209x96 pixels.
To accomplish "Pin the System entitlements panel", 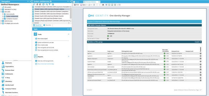I will pos(68,1).
